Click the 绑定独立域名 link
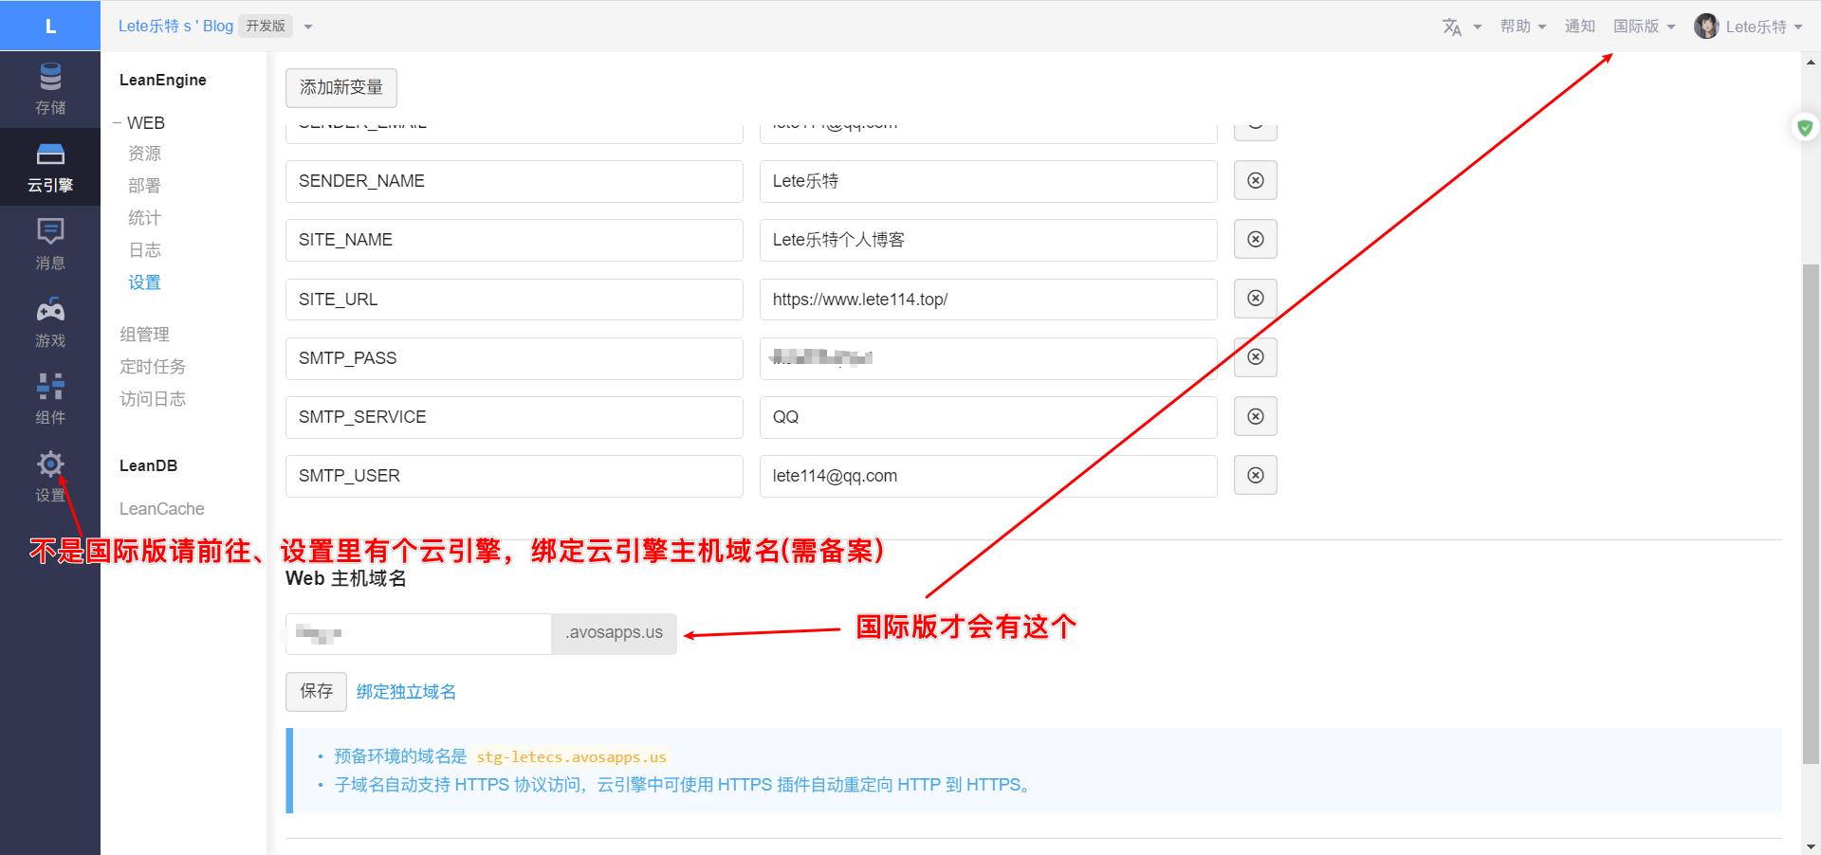 [406, 692]
